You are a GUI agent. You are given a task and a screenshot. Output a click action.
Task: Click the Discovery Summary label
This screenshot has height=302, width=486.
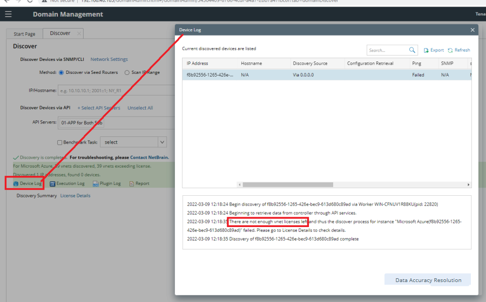click(x=37, y=196)
